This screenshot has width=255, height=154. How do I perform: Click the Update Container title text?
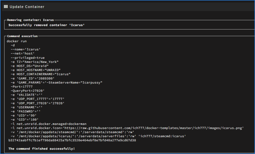pos(27,7)
